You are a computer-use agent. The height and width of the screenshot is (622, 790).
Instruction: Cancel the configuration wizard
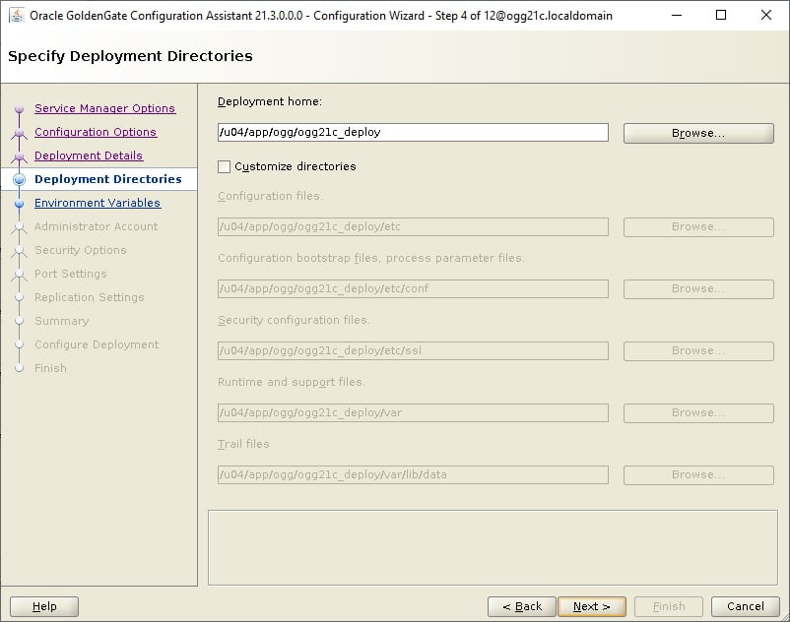click(745, 606)
